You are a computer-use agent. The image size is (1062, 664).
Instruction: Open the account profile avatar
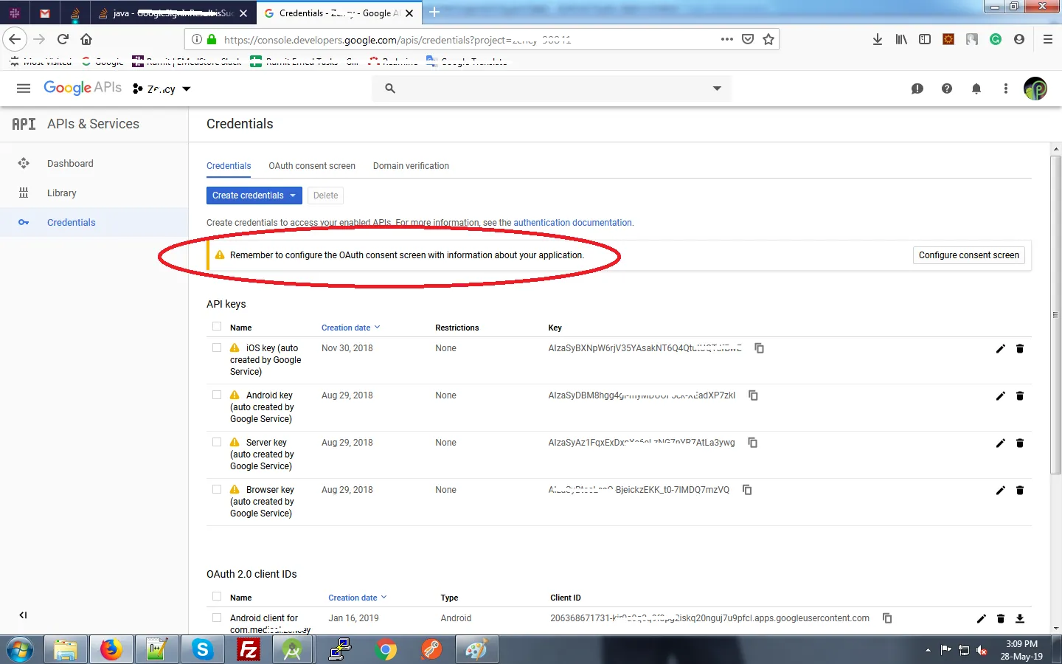click(x=1035, y=89)
